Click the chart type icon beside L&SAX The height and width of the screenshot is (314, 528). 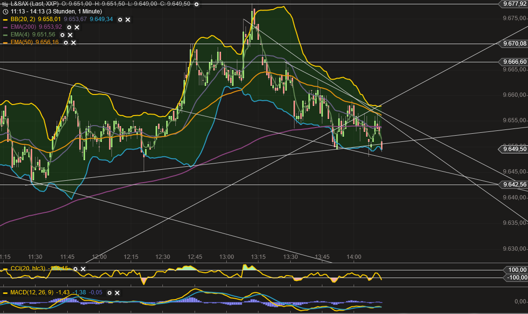pyautogui.click(x=5, y=4)
